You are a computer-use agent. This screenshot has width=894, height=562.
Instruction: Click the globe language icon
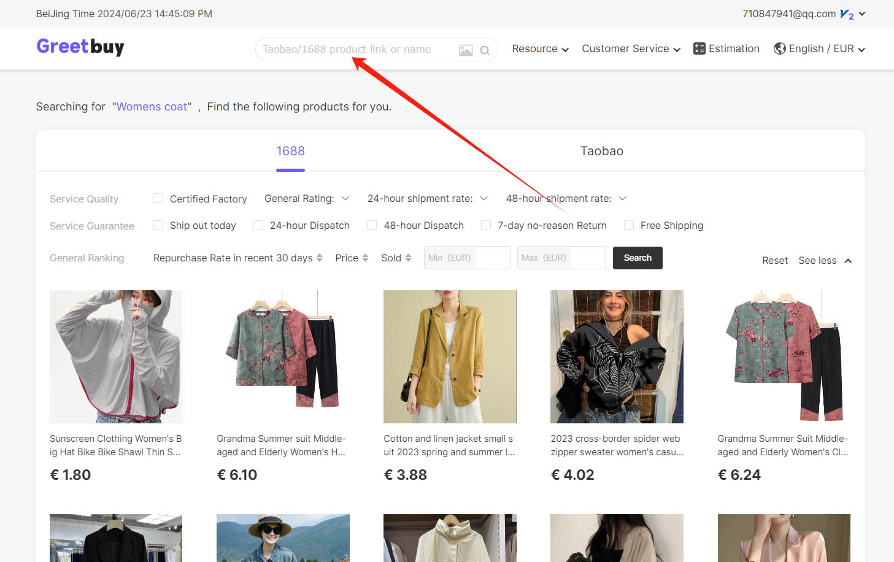pos(779,48)
